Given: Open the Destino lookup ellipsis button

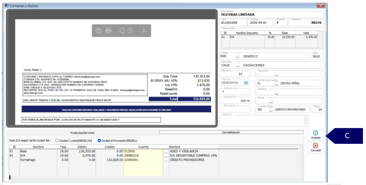Looking at the screenshot, I should (277, 93).
